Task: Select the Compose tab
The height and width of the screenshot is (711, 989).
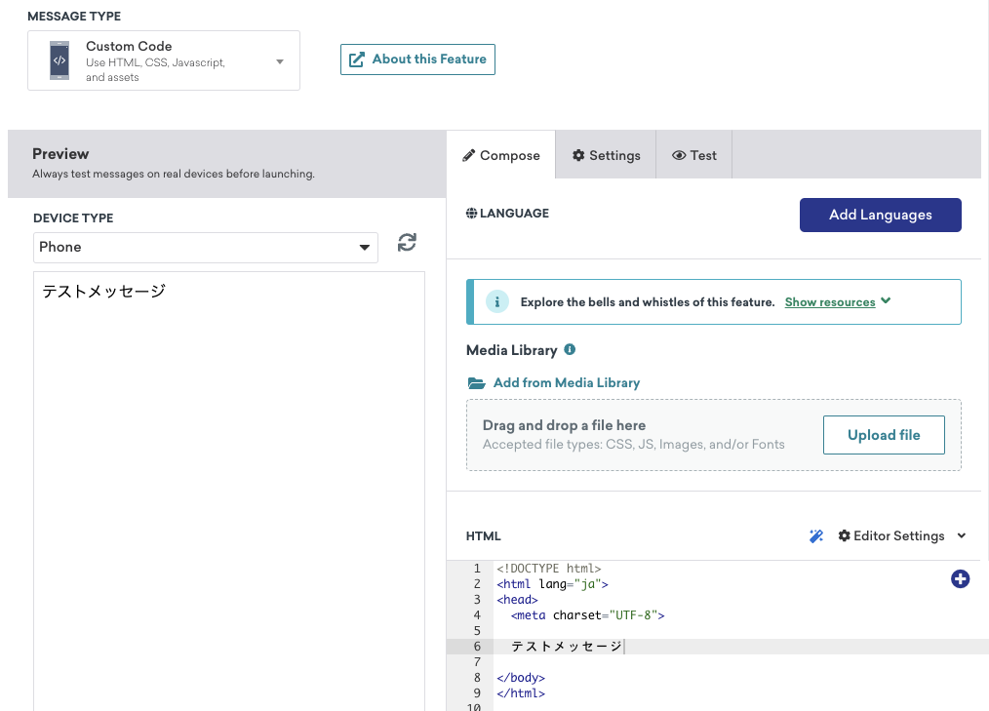Action: click(500, 155)
